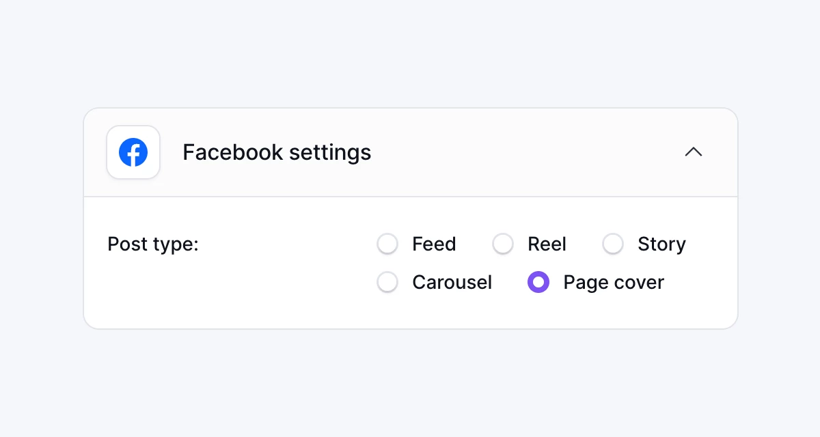
Task: Click the "Post type:" label
Action: (153, 244)
